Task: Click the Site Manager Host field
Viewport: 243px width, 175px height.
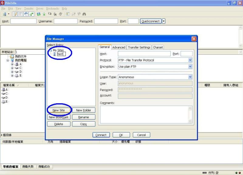Action: 144,54
